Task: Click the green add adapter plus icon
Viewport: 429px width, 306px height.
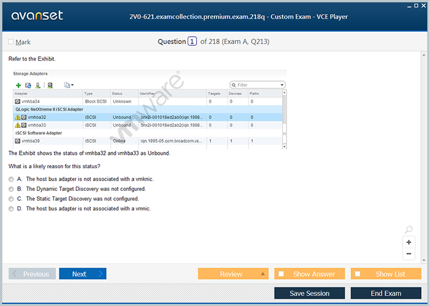Action: 18,85
